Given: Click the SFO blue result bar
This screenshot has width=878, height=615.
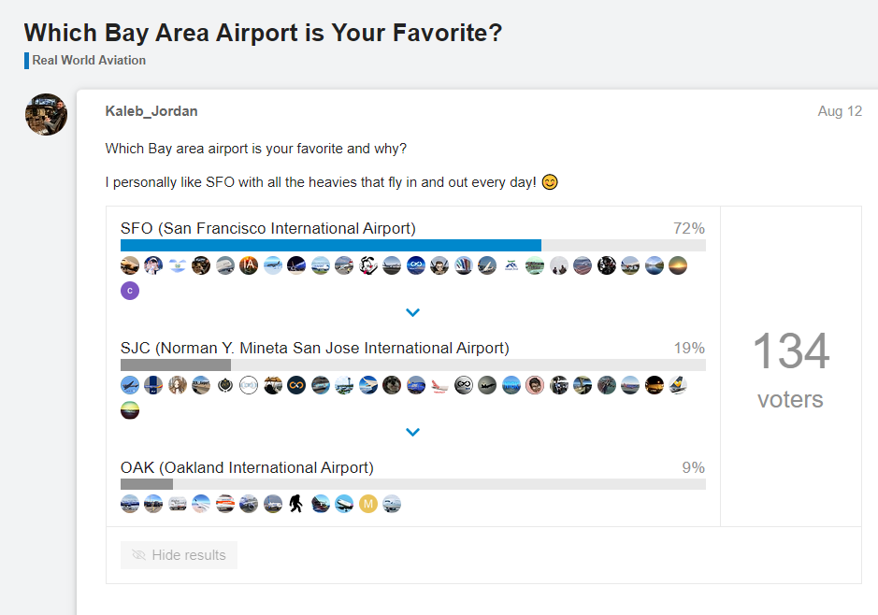Looking at the screenshot, I should click(x=331, y=246).
